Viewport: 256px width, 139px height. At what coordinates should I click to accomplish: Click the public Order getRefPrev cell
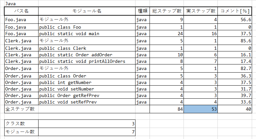click(x=87, y=95)
